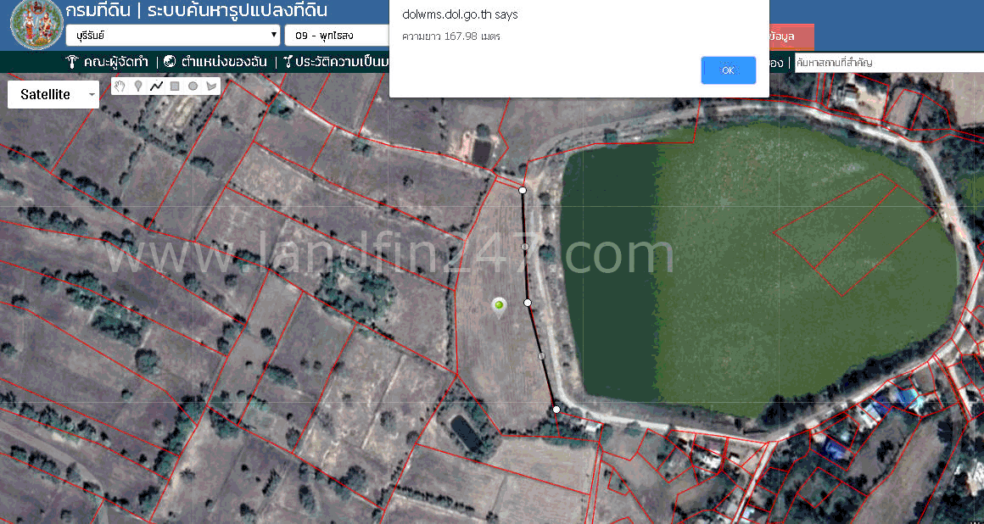The width and height of the screenshot is (984, 524).
Task: Click OK in the alert dialog
Action: [x=728, y=70]
